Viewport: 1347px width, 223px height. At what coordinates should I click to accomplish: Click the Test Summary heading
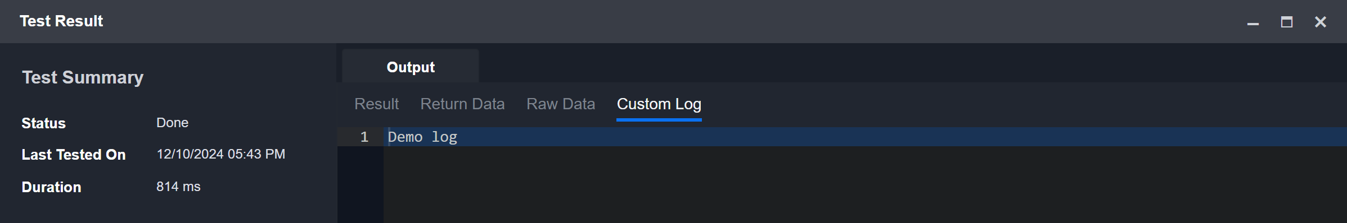pos(83,77)
